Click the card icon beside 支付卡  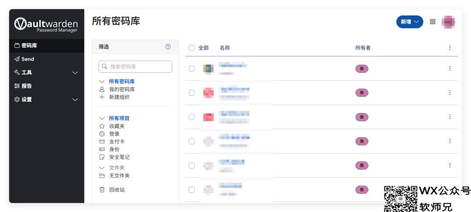[102, 142]
